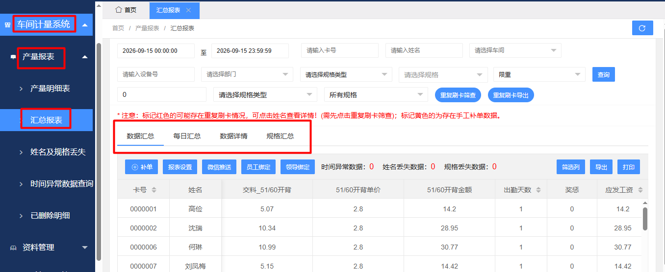The height and width of the screenshot is (272, 665).
Task: Open 时间异常数据查询 in the sidebar
Action: [62, 184]
